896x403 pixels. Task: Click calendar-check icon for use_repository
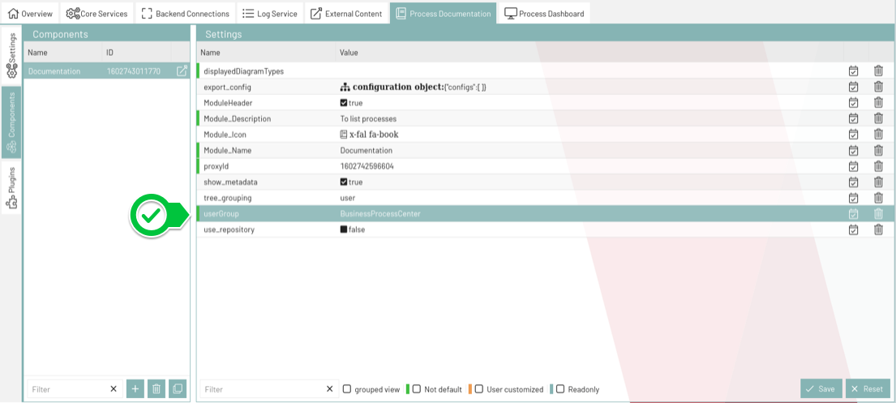click(x=853, y=229)
